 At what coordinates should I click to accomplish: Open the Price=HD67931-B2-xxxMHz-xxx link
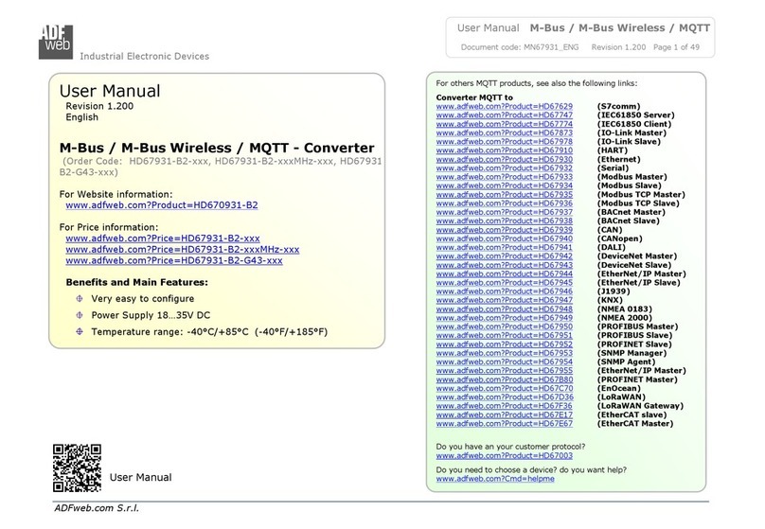point(183,249)
